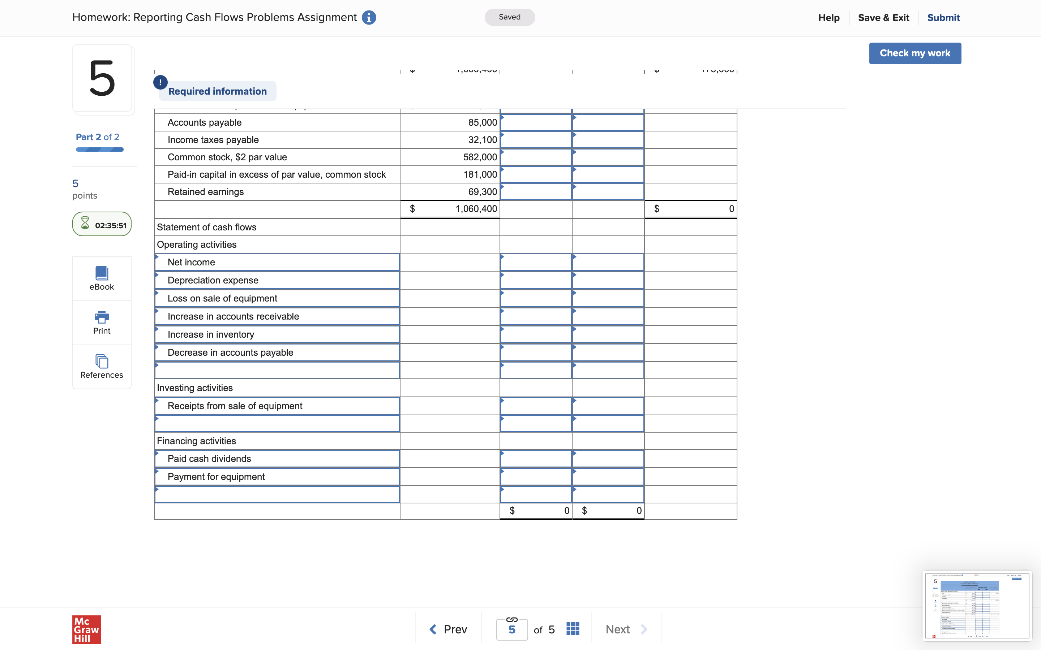Click the link icon above page number

click(x=511, y=619)
